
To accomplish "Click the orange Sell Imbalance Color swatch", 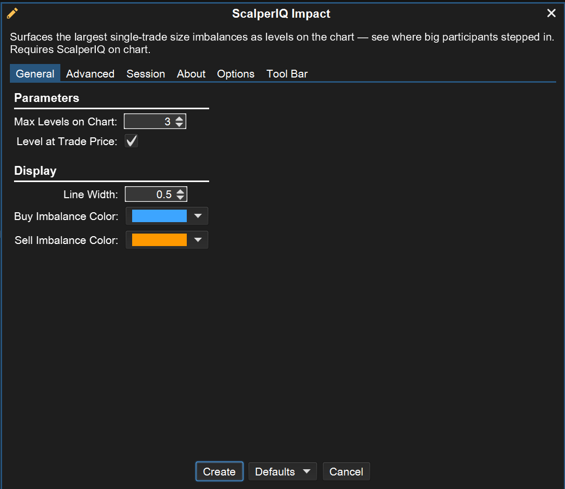I will click(x=159, y=240).
